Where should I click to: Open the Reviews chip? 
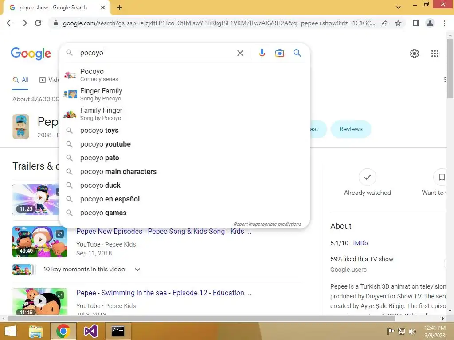351,129
